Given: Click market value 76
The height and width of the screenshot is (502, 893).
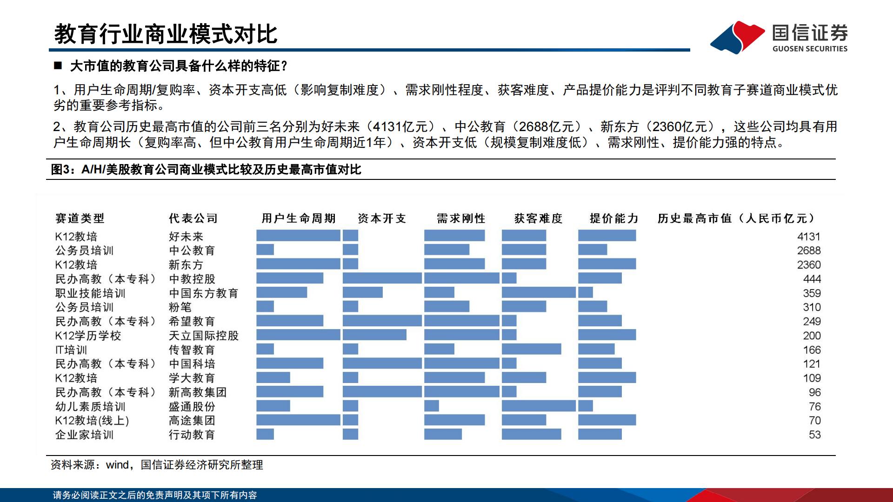Looking at the screenshot, I should coord(815,407).
